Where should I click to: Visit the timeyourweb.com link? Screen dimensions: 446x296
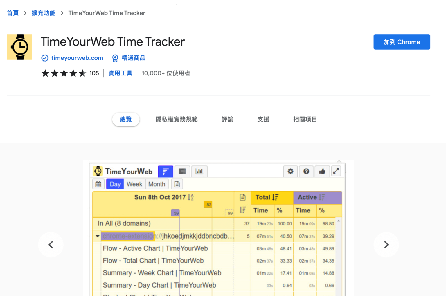(x=77, y=58)
